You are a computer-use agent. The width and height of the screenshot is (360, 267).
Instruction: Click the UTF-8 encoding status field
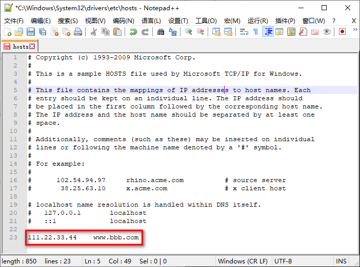[283, 261]
